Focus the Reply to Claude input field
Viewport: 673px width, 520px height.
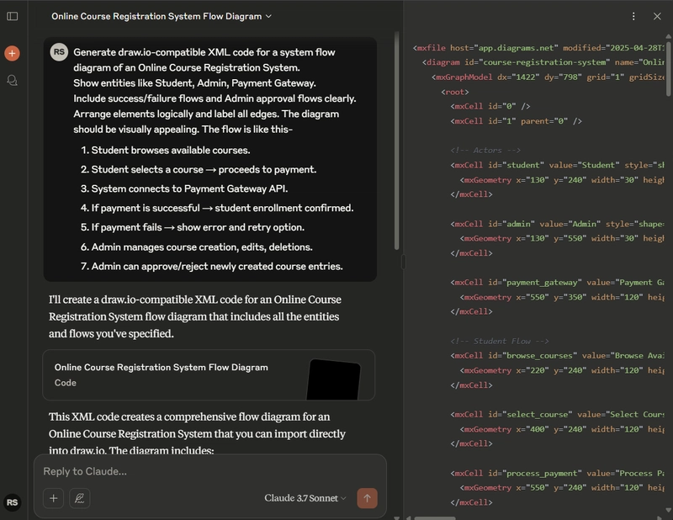click(209, 471)
